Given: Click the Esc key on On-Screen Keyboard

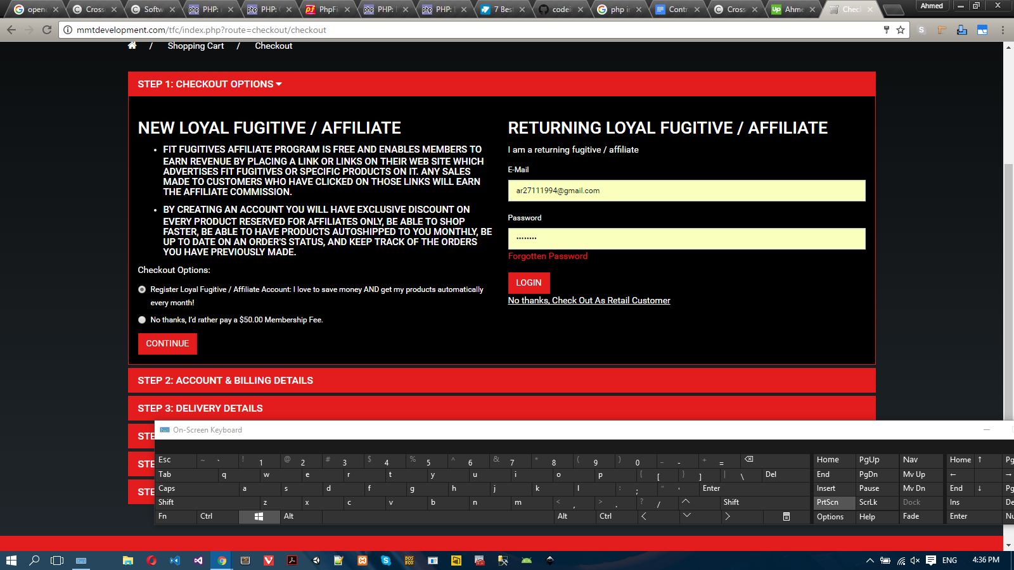Looking at the screenshot, I should click(176, 460).
